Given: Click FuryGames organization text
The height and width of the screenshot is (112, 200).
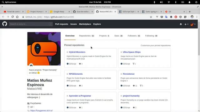Looking at the screenshot, I should (x=36, y=103).
